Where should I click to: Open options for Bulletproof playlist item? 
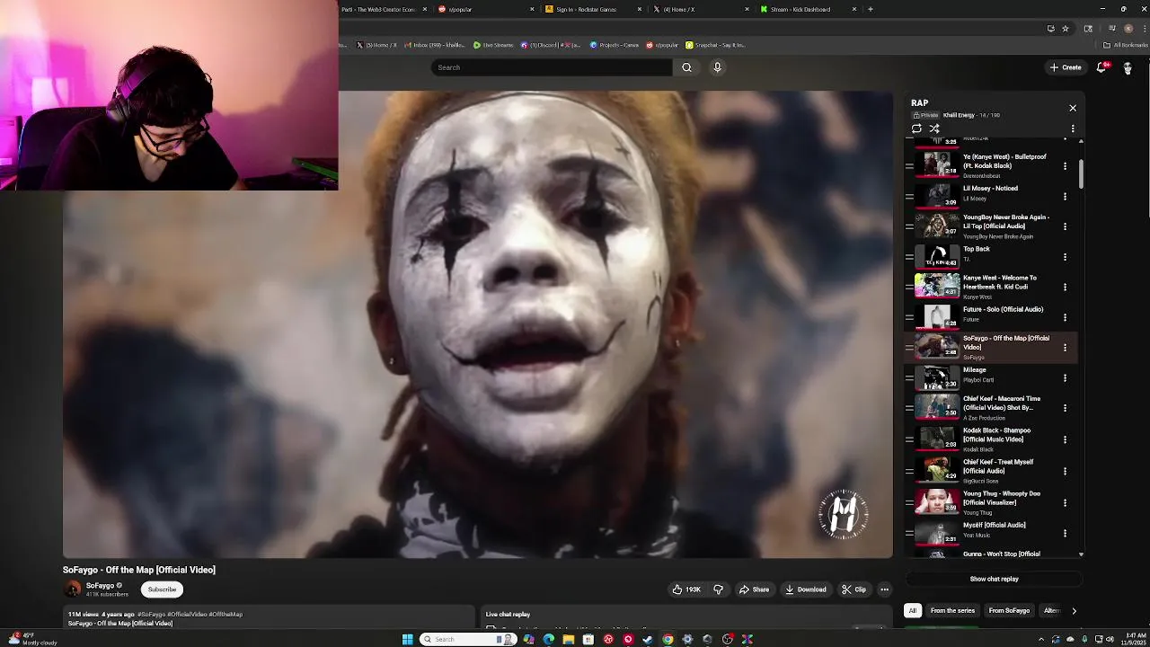point(1065,165)
